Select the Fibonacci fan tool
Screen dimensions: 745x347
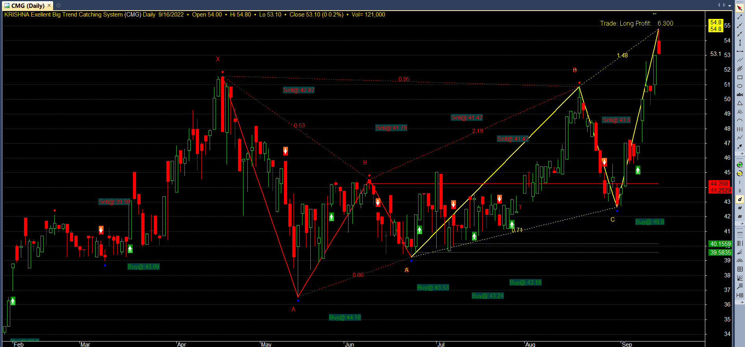[x=740, y=252]
